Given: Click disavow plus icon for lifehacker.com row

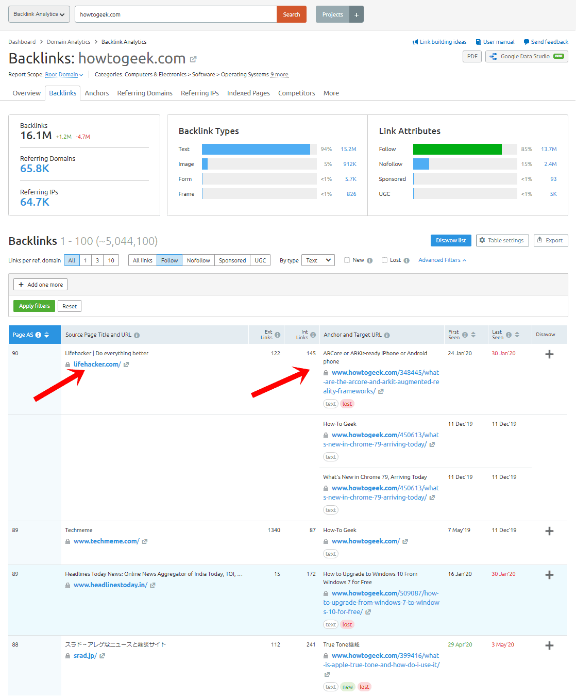Looking at the screenshot, I should click(549, 354).
